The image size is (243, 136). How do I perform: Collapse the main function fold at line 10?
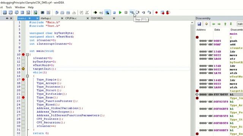pyautogui.click(x=27, y=54)
